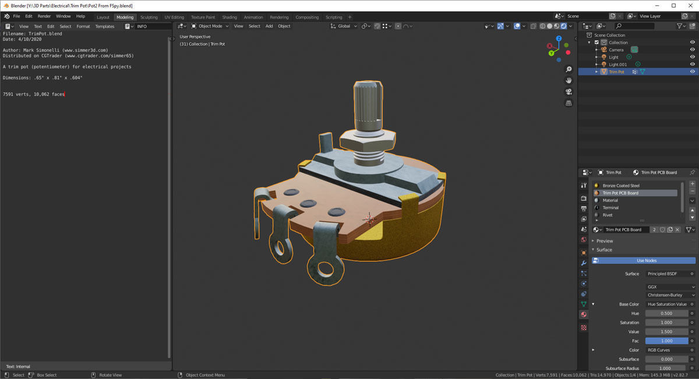The image size is (699, 379).
Task: Move material slot down arrow
Action: [692, 218]
